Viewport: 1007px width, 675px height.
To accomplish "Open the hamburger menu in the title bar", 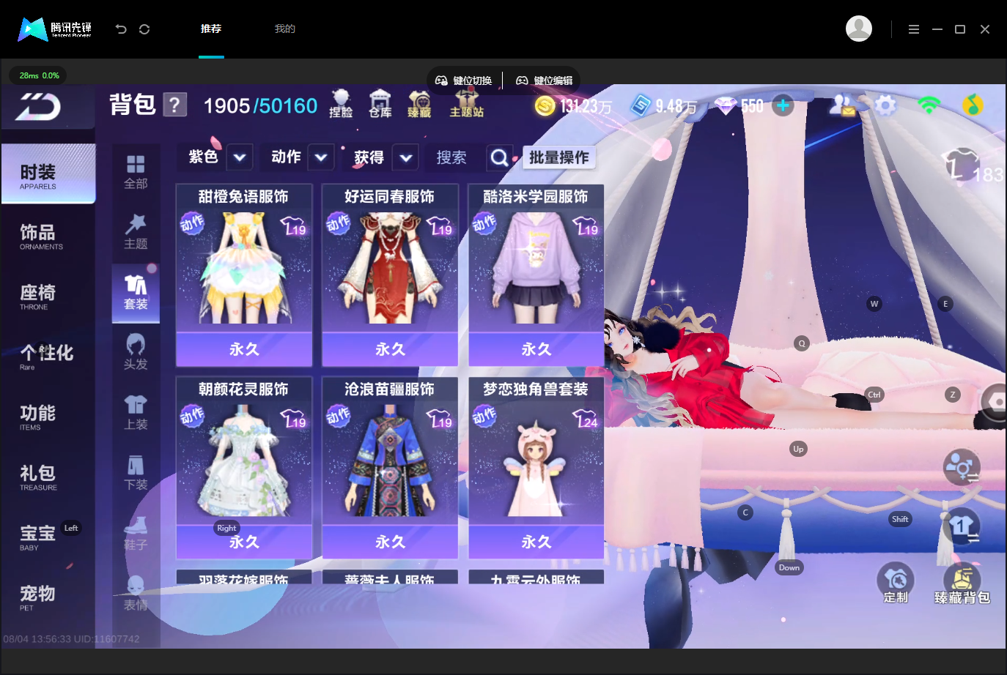I will coord(913,29).
